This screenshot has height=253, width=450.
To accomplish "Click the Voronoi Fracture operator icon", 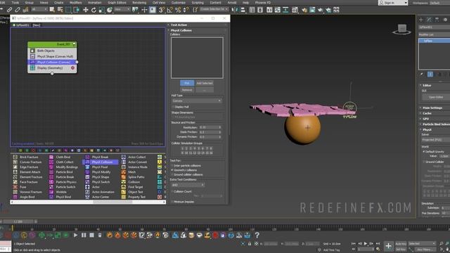I will (15, 192).
